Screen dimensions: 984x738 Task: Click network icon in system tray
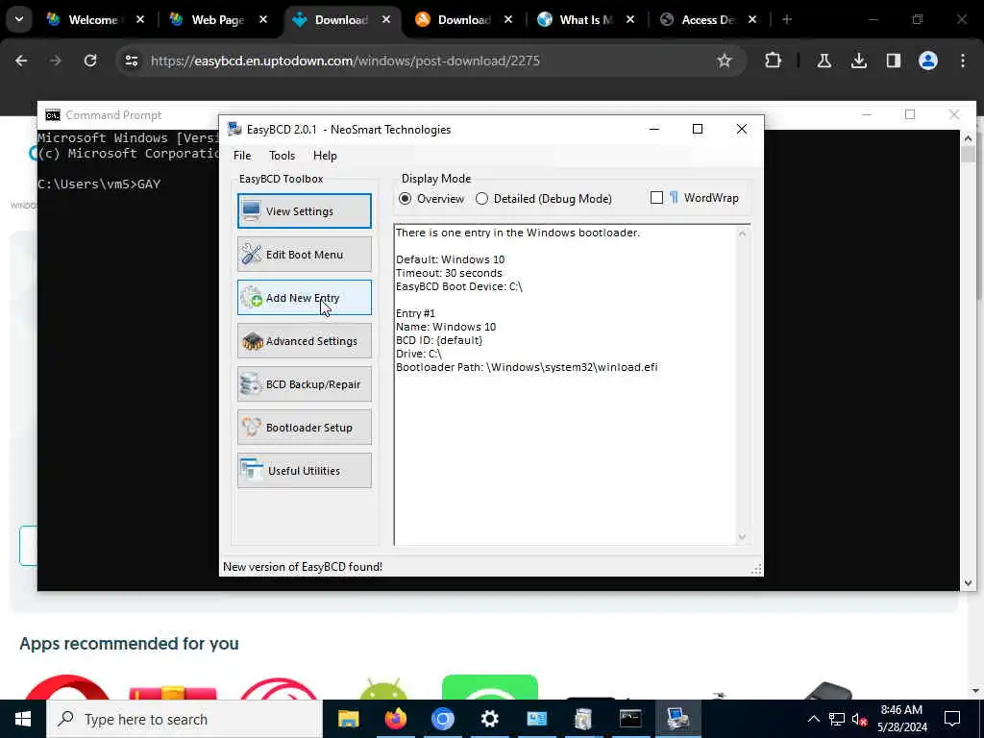(836, 719)
